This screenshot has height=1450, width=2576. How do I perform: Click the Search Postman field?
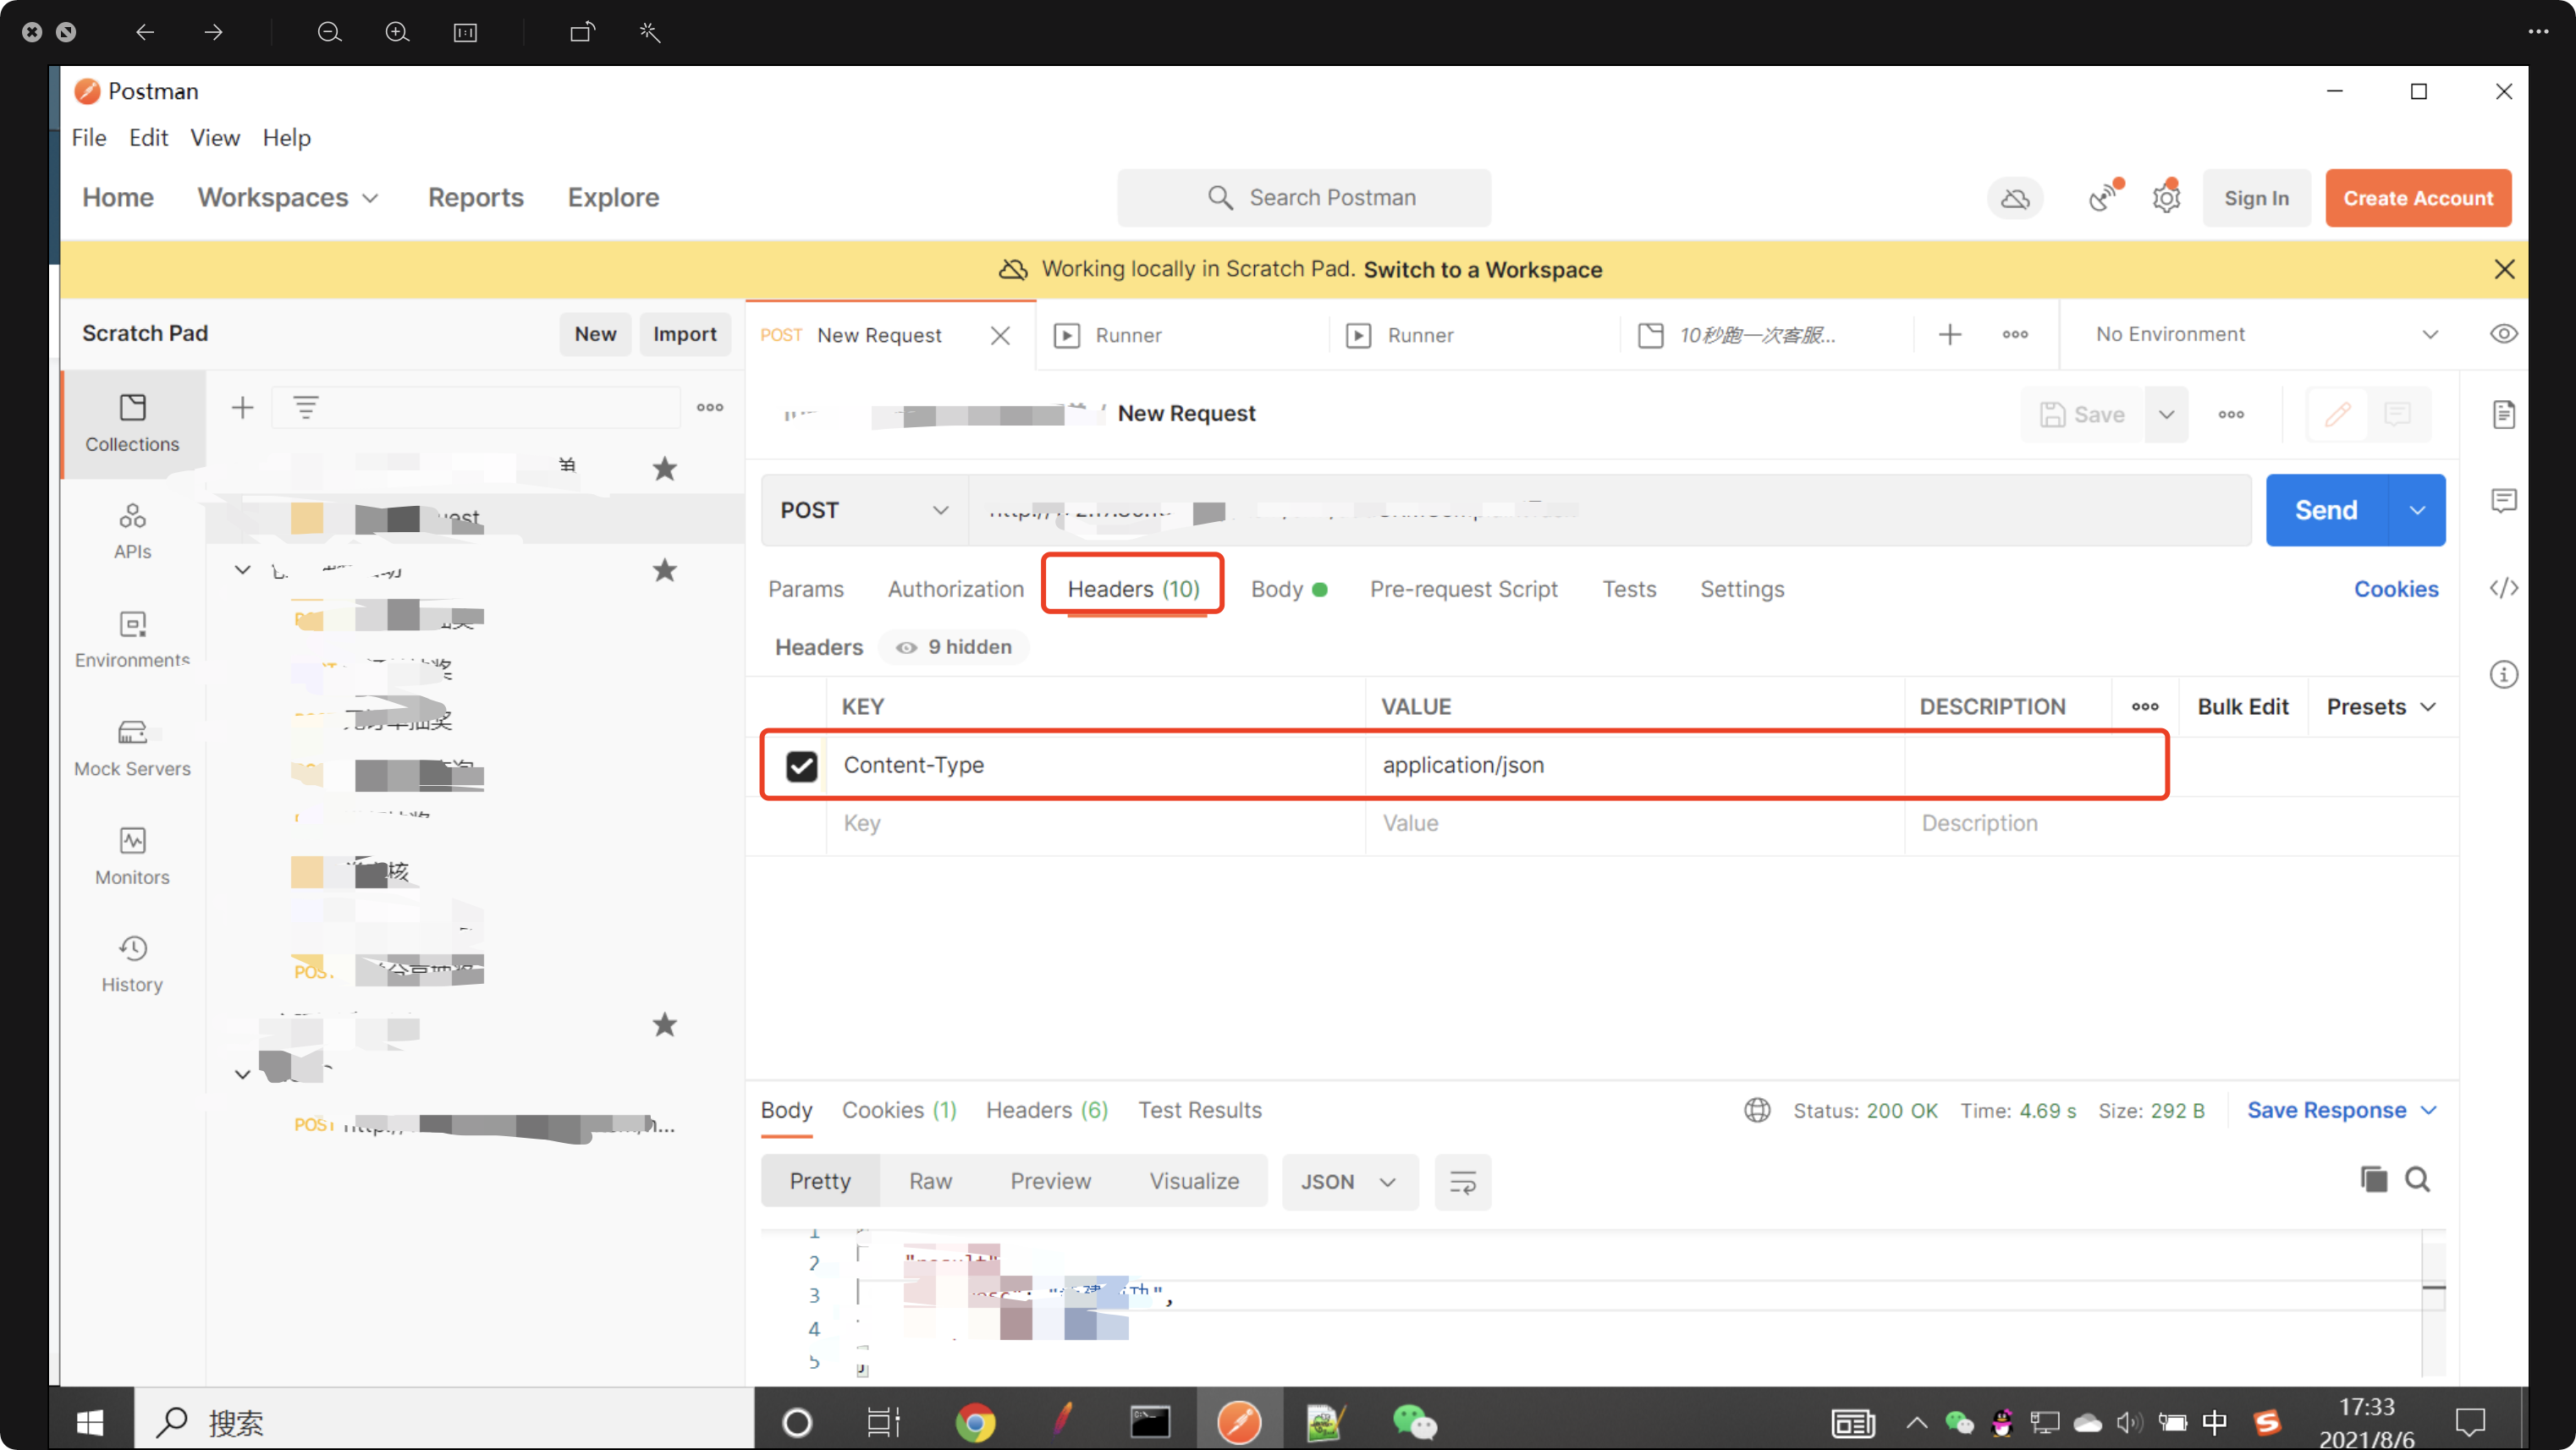coord(1304,198)
